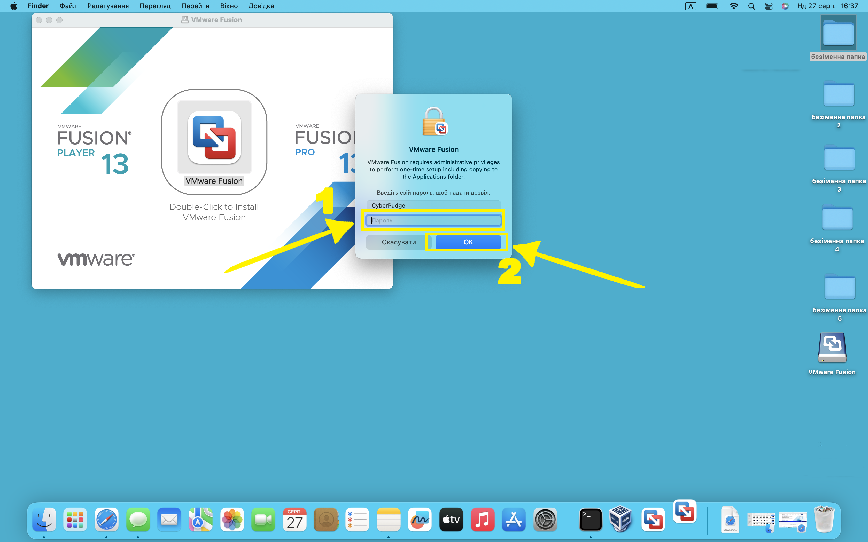This screenshot has height=542, width=868.
Task: Open Mail from the Dock
Action: pos(169,519)
